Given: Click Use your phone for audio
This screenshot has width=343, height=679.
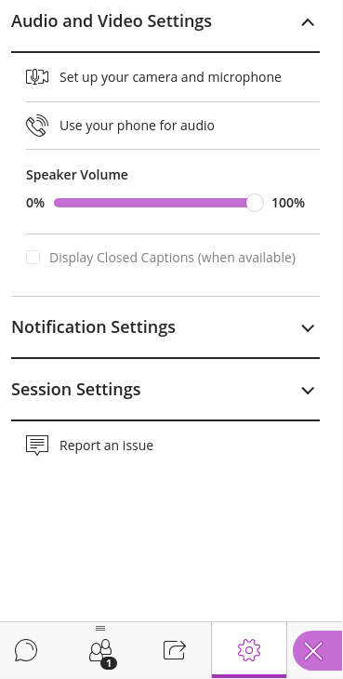Looking at the screenshot, I should (138, 126).
